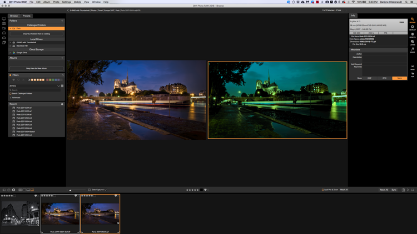Screen dimensions: 417x234
Task: Select None metadata display option
Action: click(399, 78)
